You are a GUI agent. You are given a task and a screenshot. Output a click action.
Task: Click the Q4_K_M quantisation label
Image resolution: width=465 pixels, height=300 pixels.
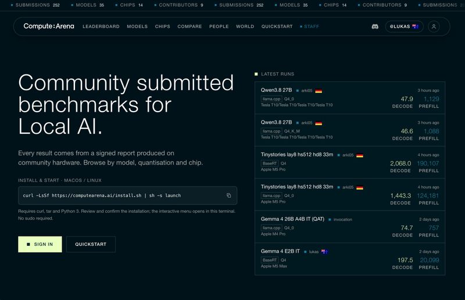click(292, 131)
